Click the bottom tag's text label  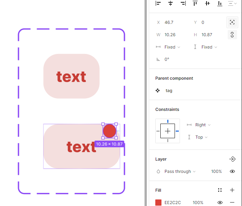(81, 147)
